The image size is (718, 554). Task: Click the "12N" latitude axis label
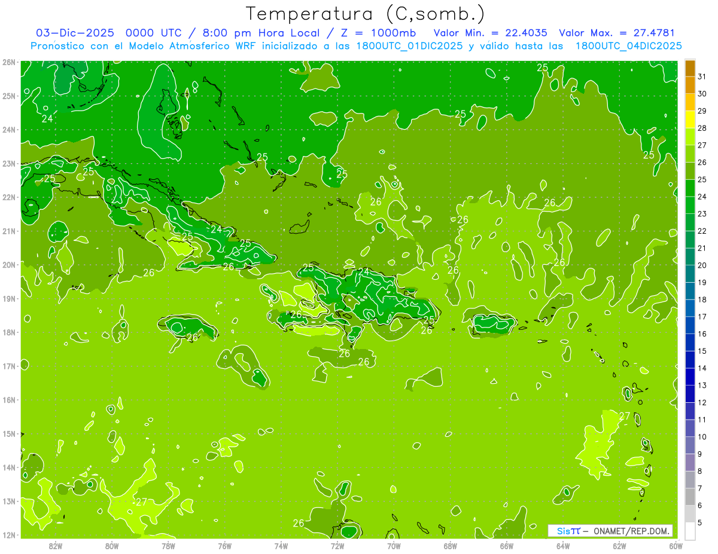coord(9,535)
